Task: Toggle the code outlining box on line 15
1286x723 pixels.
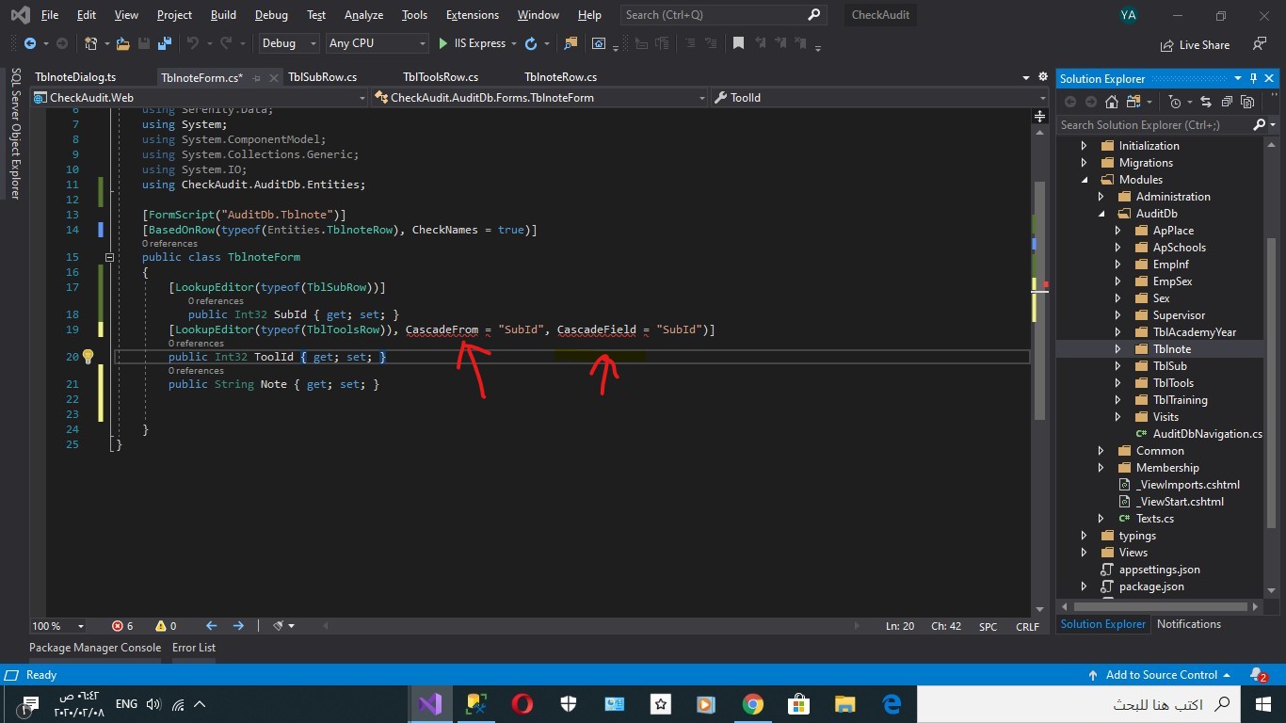Action: 109,256
